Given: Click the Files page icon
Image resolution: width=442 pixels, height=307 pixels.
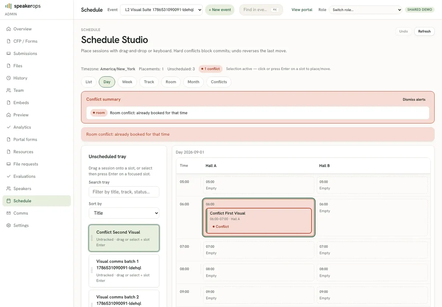Looking at the screenshot, I should (x=9, y=66).
